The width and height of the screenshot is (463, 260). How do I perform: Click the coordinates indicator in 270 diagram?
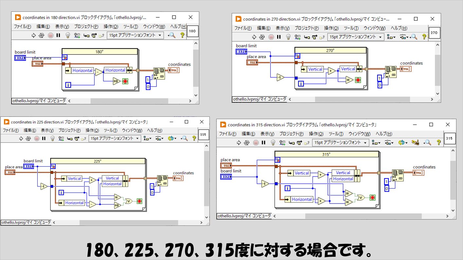click(406, 69)
